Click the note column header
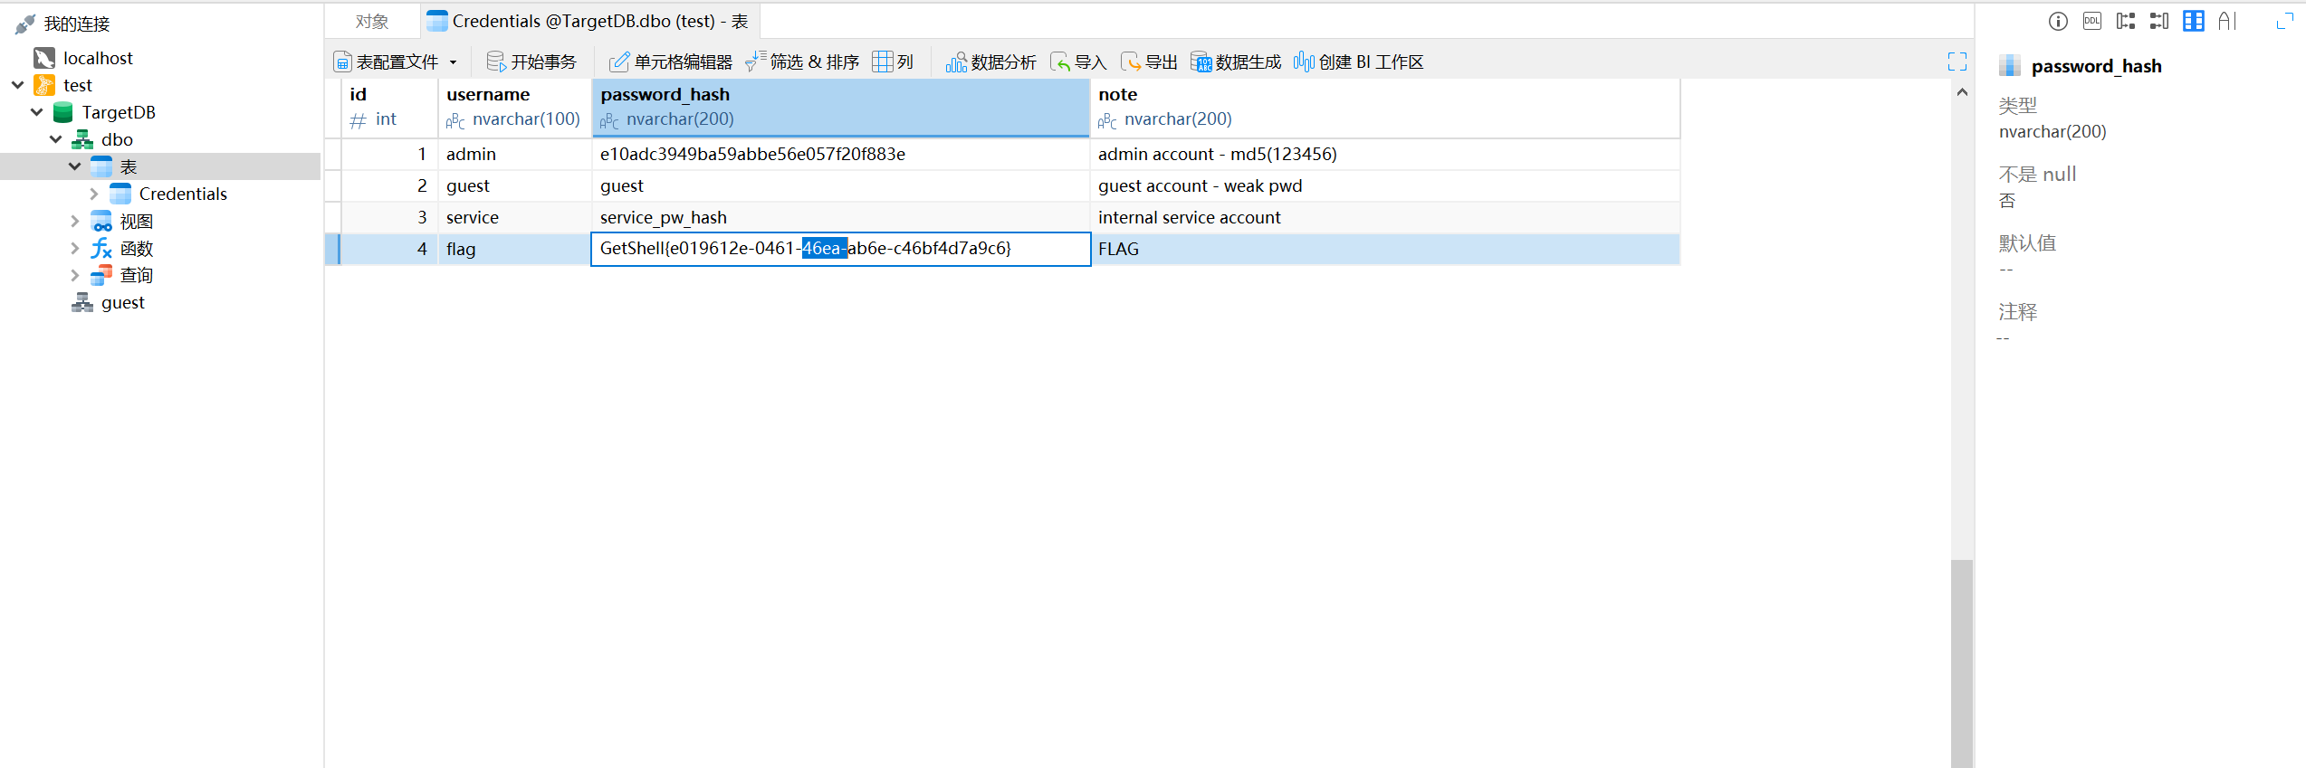Image resolution: width=2306 pixels, height=768 pixels. [1385, 108]
